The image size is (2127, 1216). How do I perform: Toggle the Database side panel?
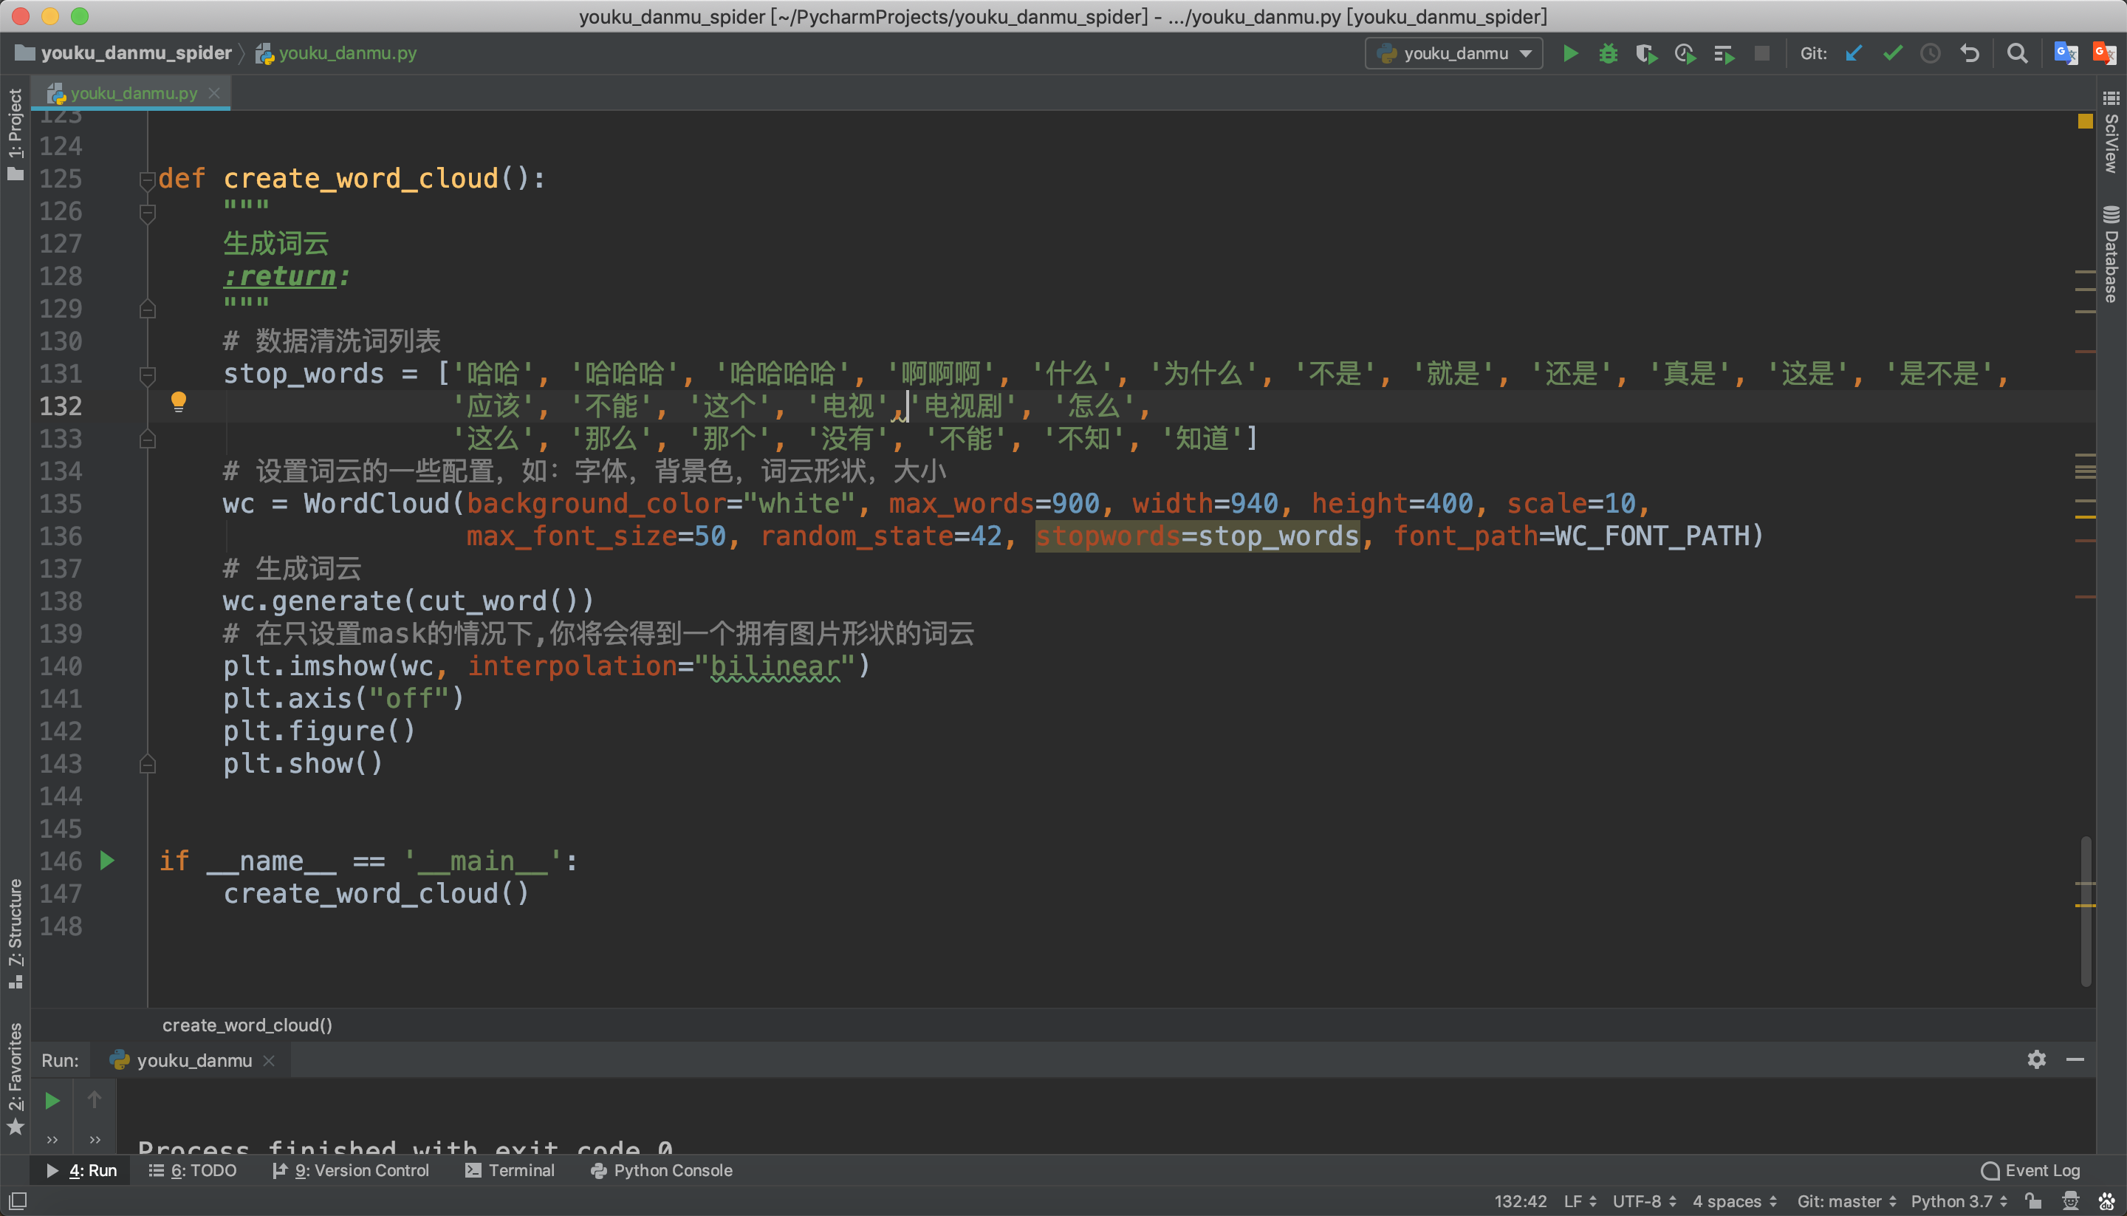tap(2111, 255)
